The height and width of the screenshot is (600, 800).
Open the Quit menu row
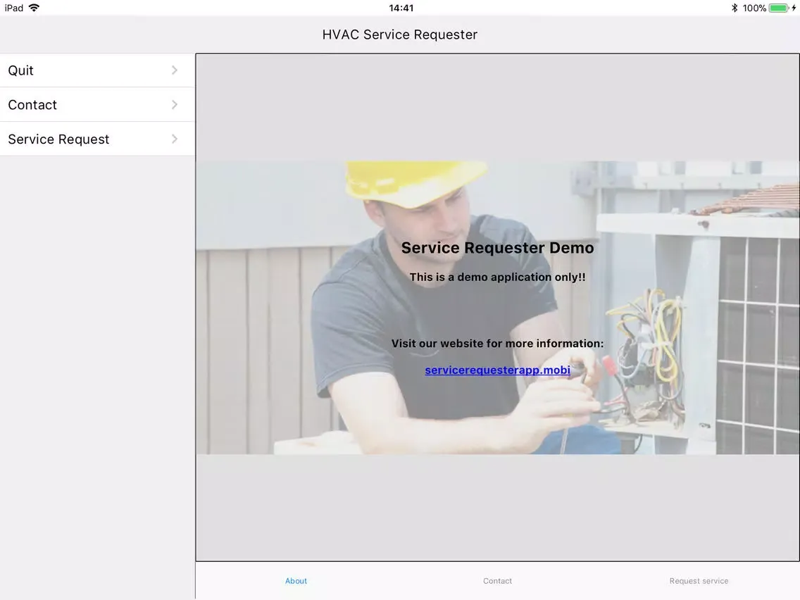97,70
